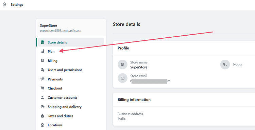The height and width of the screenshot is (130, 255).
Task: Click the Store email envelope icon
Action: tap(122, 78)
